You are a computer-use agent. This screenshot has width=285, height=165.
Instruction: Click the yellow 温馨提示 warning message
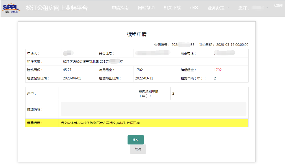pos(100,123)
